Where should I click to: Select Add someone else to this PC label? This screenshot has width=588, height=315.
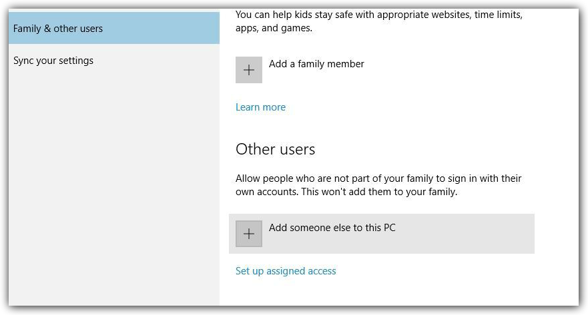pyautogui.click(x=332, y=228)
